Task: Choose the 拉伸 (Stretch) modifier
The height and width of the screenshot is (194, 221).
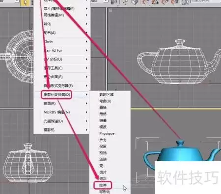Action: click(x=103, y=185)
